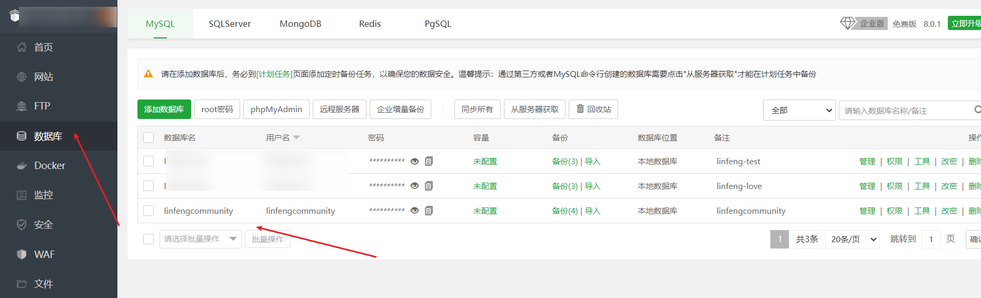
Task: Click the panel logo icon at top left
Action: coord(15,16)
